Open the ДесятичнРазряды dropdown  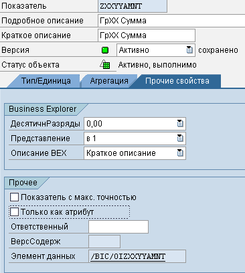click(x=180, y=124)
